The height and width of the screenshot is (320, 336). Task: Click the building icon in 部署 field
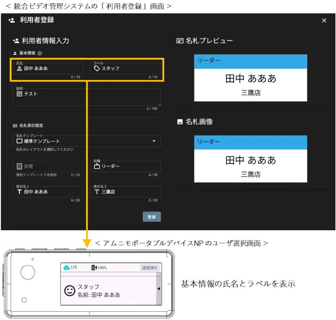point(19,166)
